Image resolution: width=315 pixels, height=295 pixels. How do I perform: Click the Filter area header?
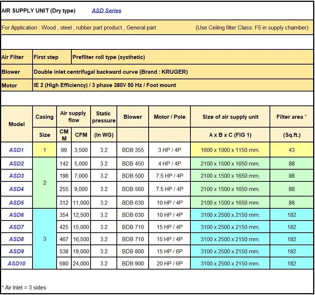pos(291,117)
